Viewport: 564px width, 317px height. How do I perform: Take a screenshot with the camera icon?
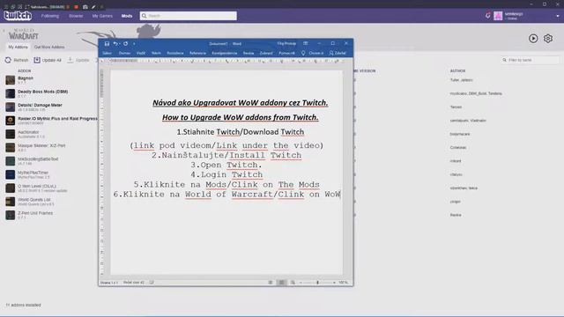click(x=85, y=6)
